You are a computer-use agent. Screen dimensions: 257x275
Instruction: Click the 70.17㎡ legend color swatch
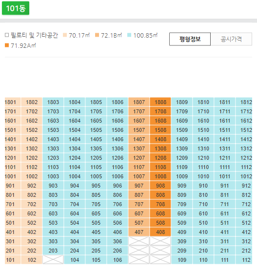pyautogui.click(x=65, y=35)
